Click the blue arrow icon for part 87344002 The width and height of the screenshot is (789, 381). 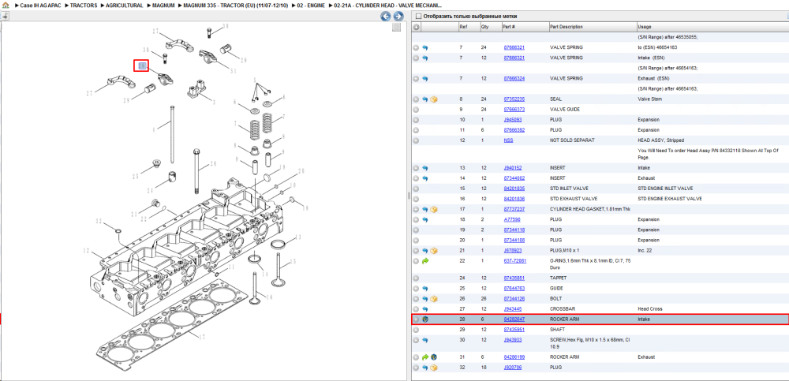click(424, 178)
